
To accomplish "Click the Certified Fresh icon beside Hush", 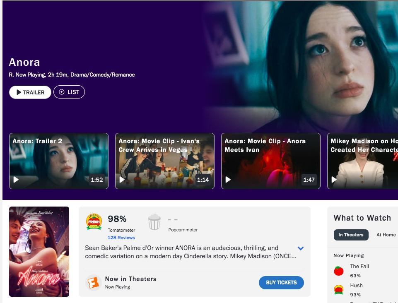I will click(x=339, y=290).
